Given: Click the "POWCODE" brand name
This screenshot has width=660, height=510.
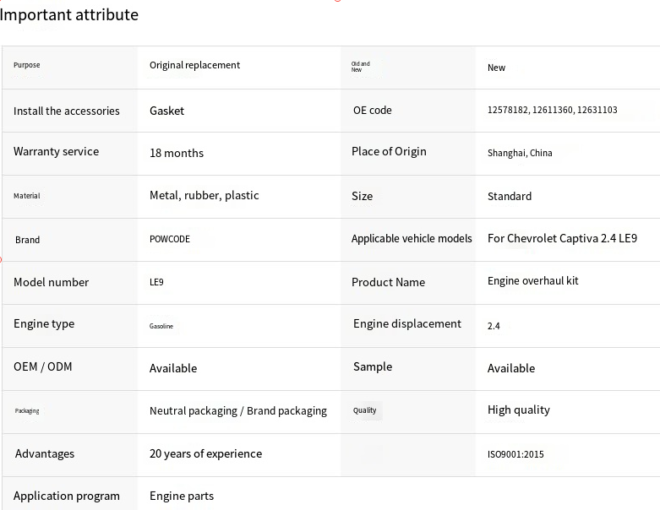Looking at the screenshot, I should point(169,239).
